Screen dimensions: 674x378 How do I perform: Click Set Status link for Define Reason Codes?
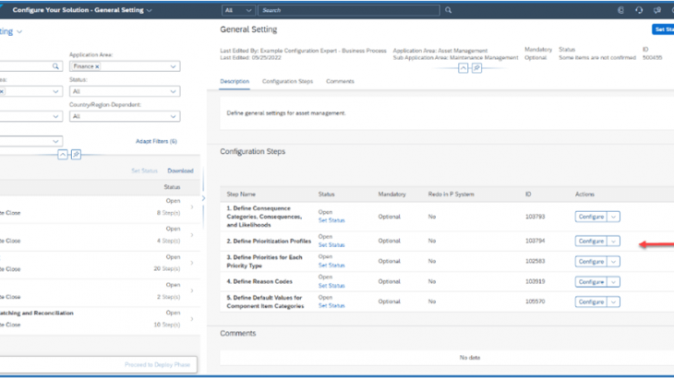tap(331, 286)
